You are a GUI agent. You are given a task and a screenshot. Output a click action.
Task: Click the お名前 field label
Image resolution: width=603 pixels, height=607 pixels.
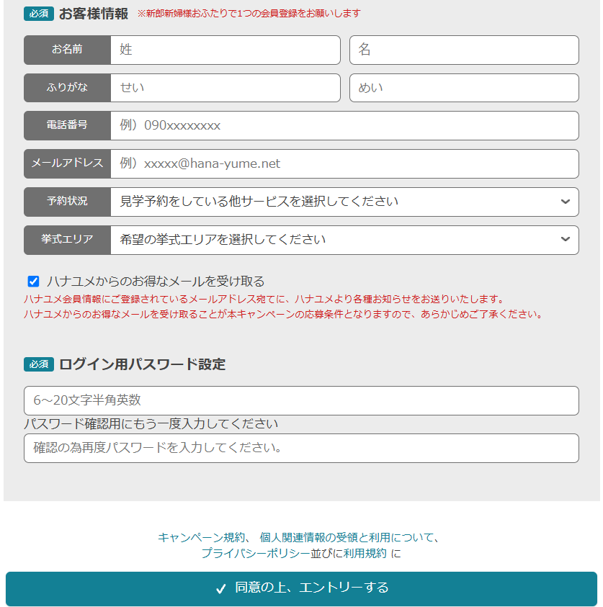[67, 50]
